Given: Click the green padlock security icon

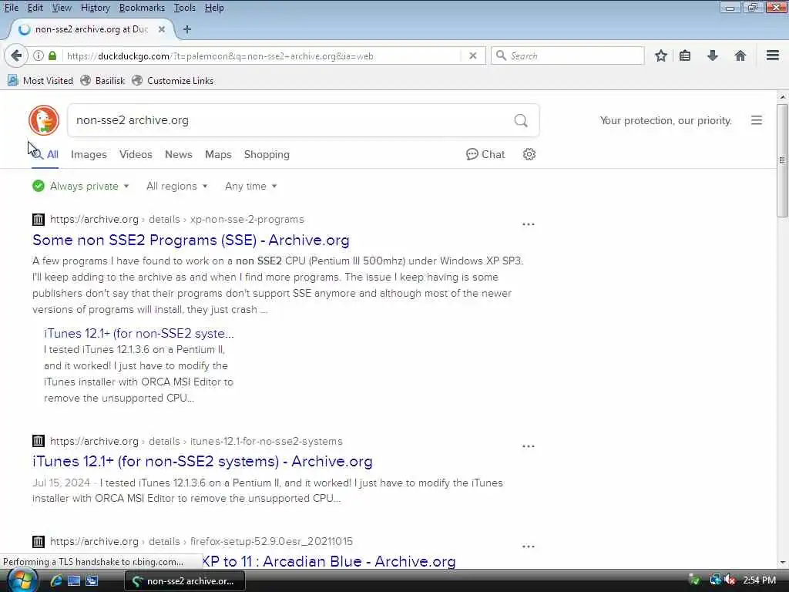Looking at the screenshot, I should point(52,55).
